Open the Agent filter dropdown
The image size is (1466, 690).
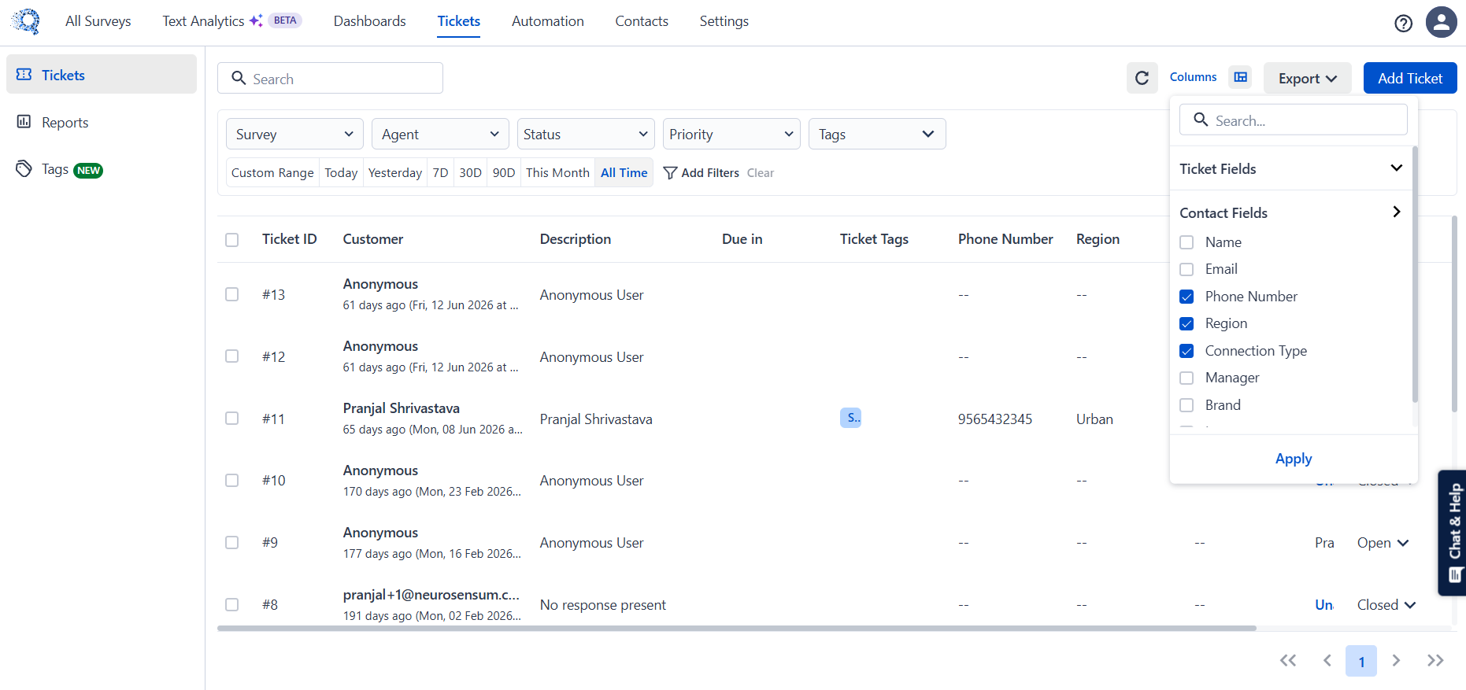[440, 134]
